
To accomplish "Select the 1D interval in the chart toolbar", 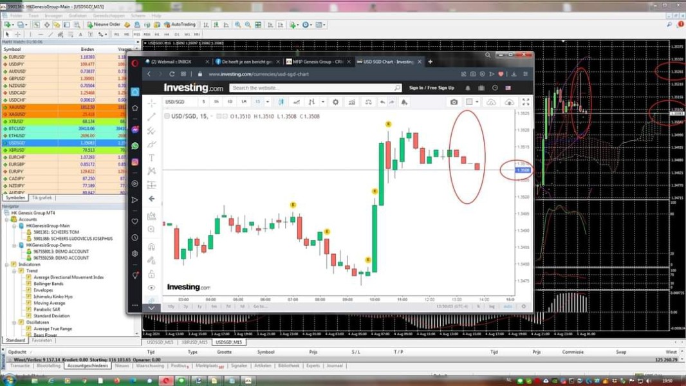I will click(x=230, y=102).
